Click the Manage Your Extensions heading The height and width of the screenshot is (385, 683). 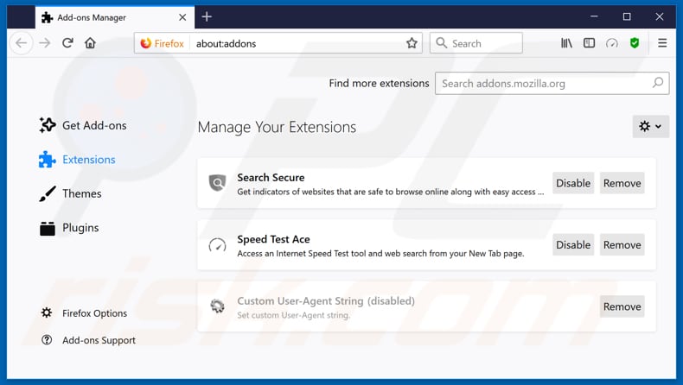pos(277,127)
